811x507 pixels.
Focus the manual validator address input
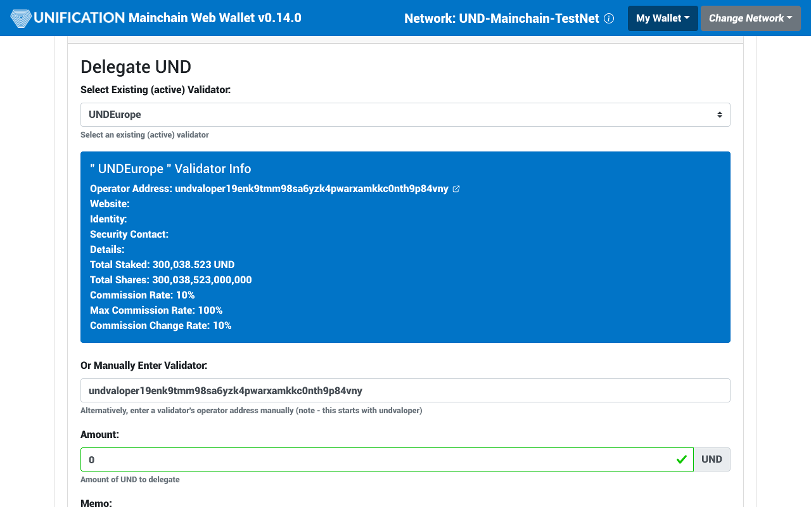[x=405, y=390]
